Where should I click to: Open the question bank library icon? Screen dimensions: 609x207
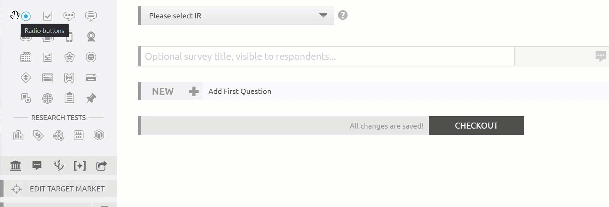(x=16, y=166)
